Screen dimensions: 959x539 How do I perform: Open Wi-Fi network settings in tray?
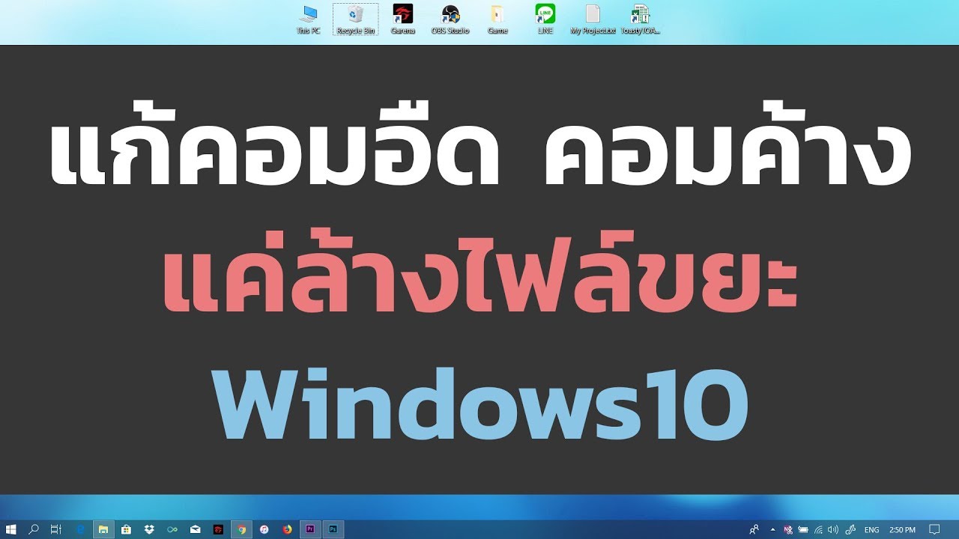click(818, 529)
